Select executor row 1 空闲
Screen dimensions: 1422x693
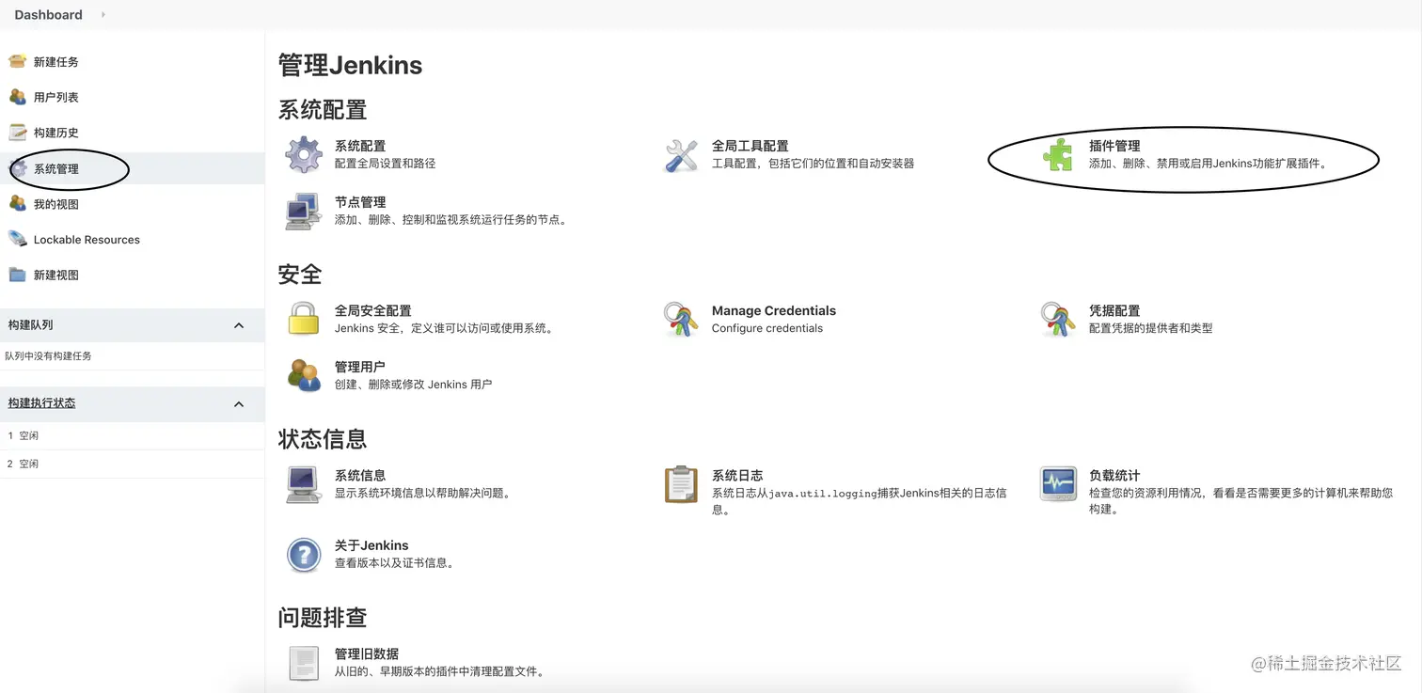(x=132, y=435)
